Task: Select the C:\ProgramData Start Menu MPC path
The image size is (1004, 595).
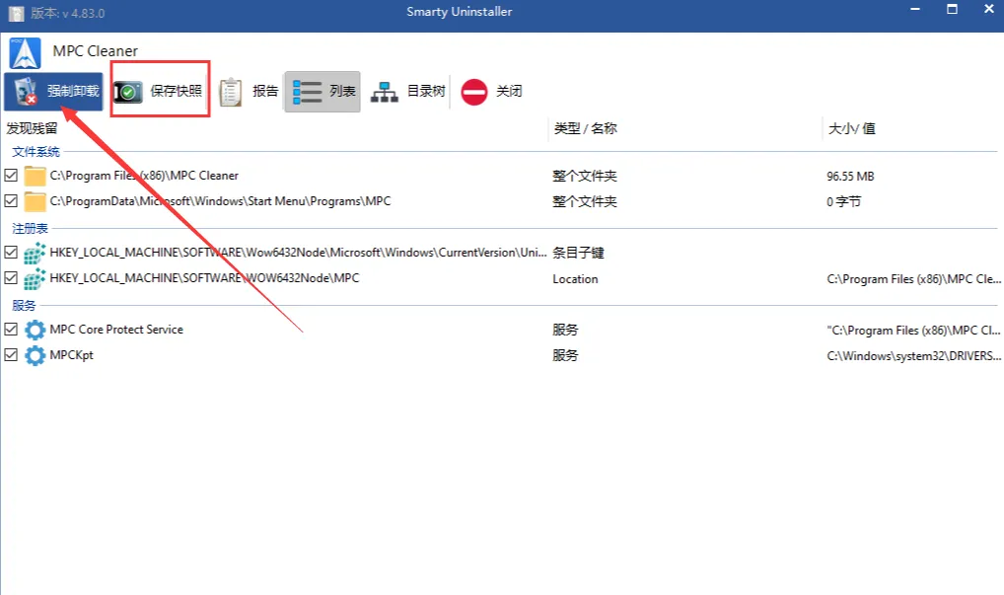Action: tap(220, 201)
